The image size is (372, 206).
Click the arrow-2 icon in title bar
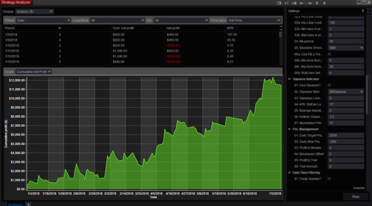coord(294,3)
